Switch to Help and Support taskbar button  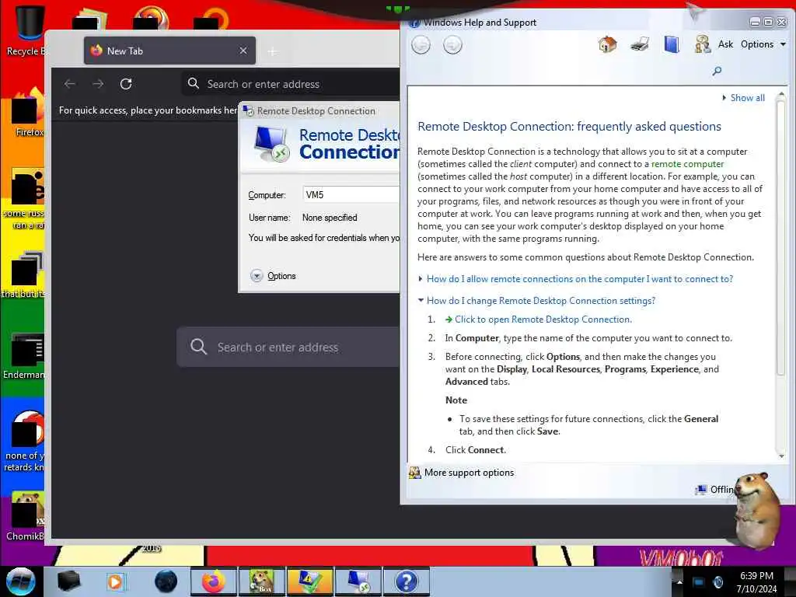pyautogui.click(x=406, y=581)
